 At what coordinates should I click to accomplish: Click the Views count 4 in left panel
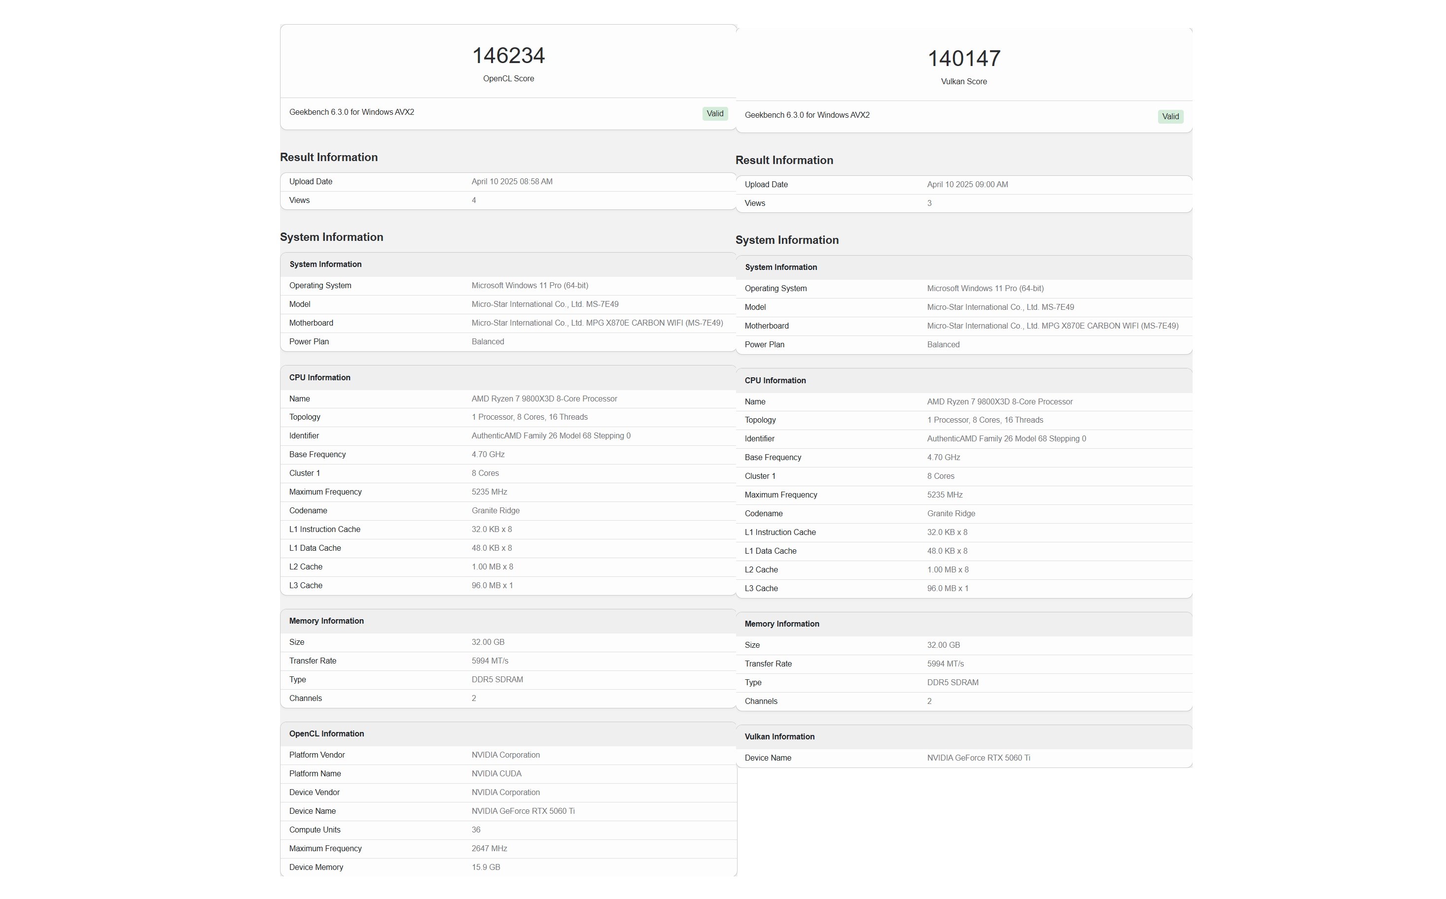(474, 200)
